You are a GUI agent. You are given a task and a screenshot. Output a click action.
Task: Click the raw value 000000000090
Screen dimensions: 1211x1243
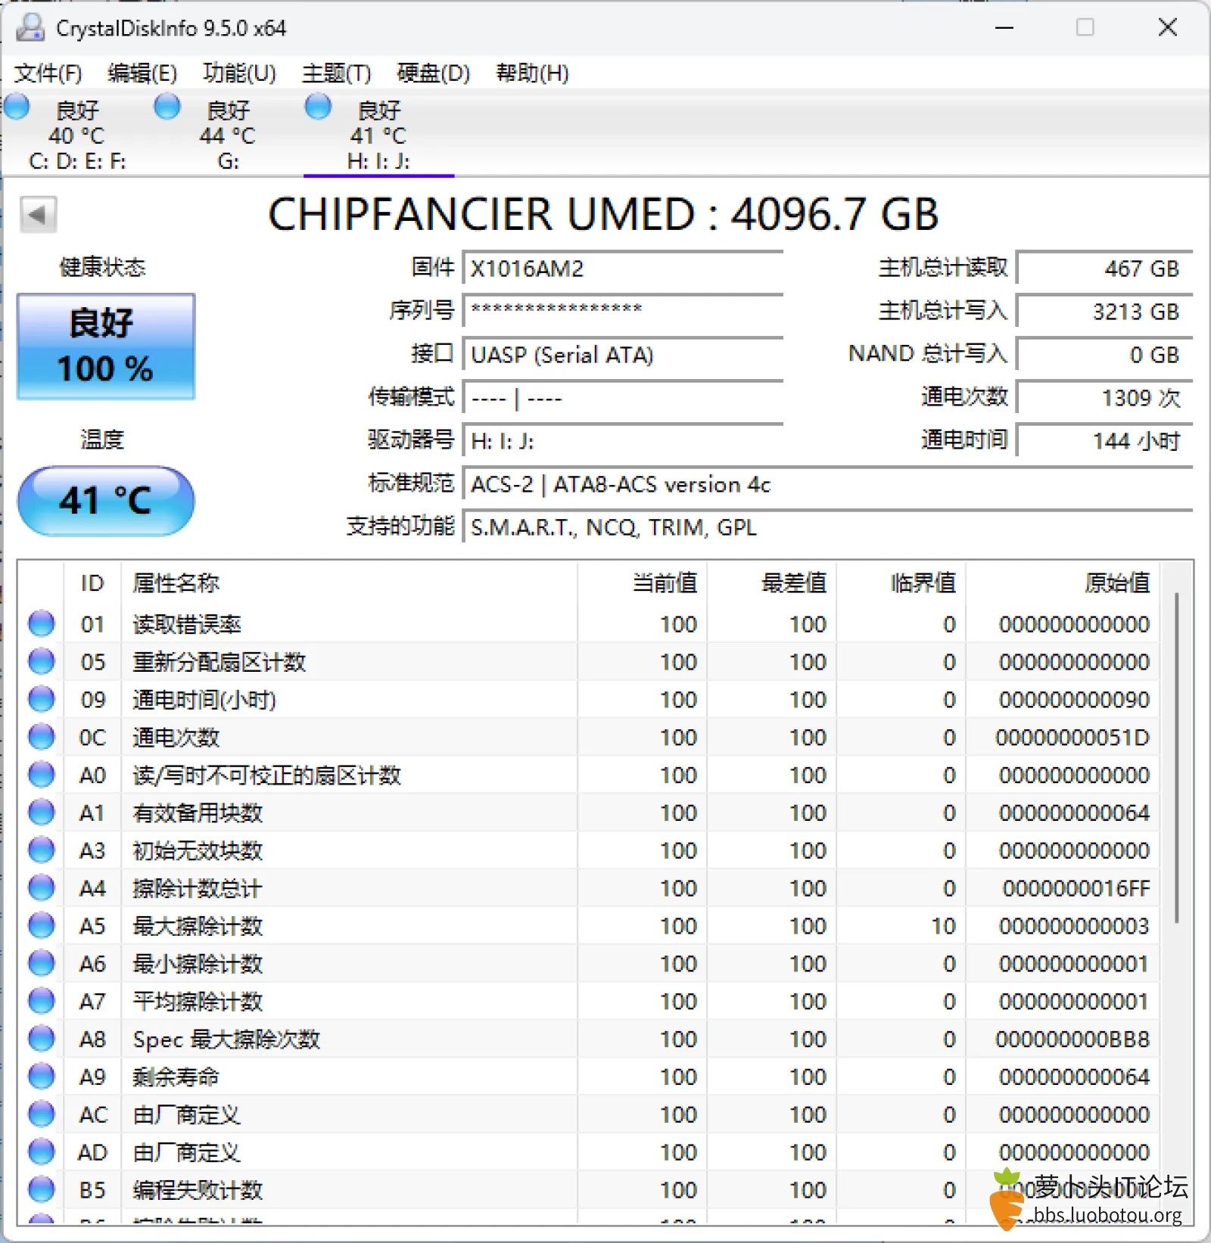click(x=1074, y=700)
